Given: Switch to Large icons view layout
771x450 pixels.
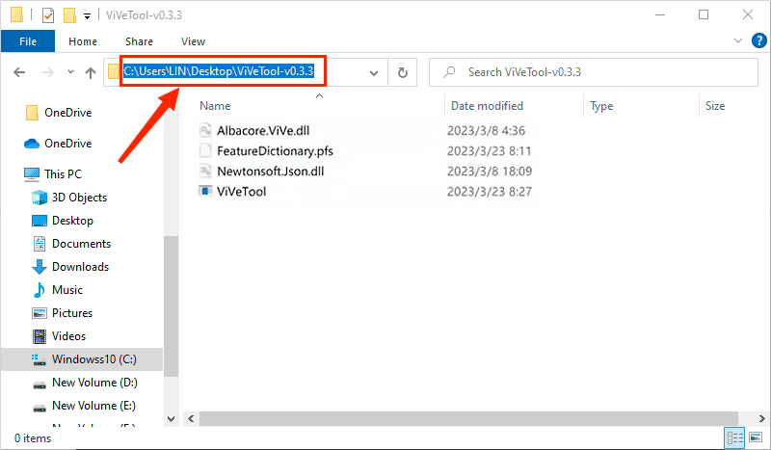Looking at the screenshot, I should (757, 437).
